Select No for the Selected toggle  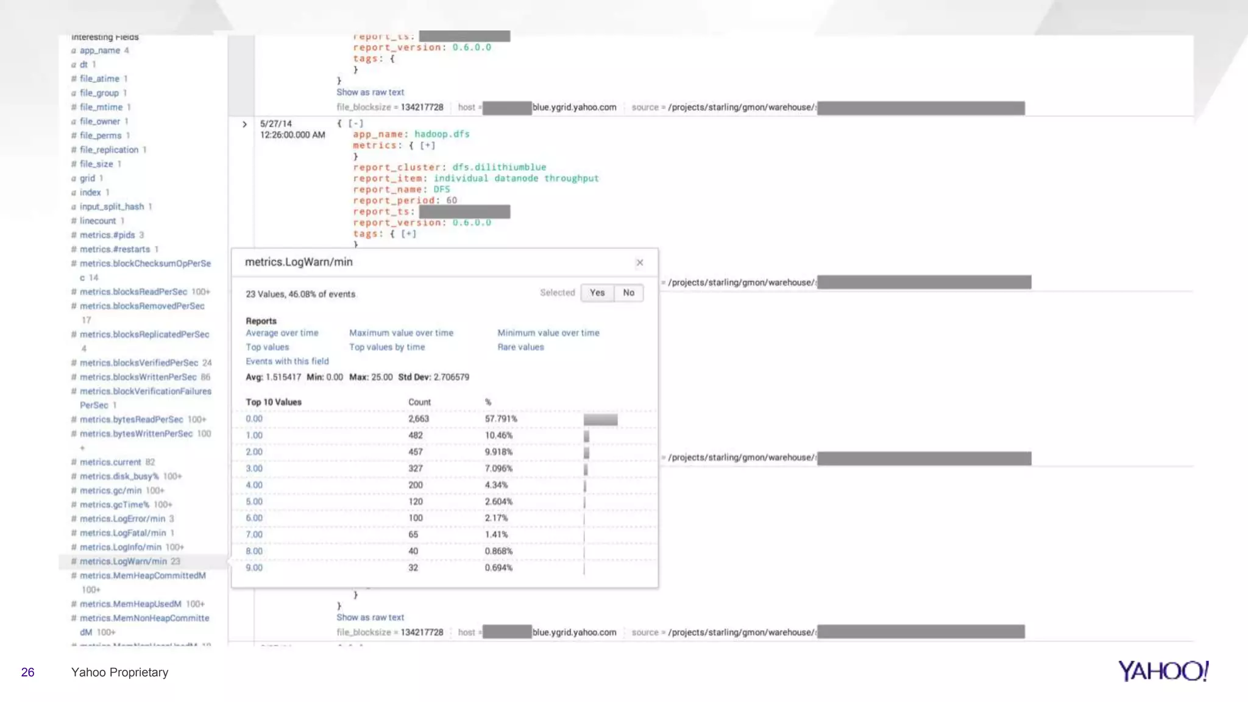628,292
